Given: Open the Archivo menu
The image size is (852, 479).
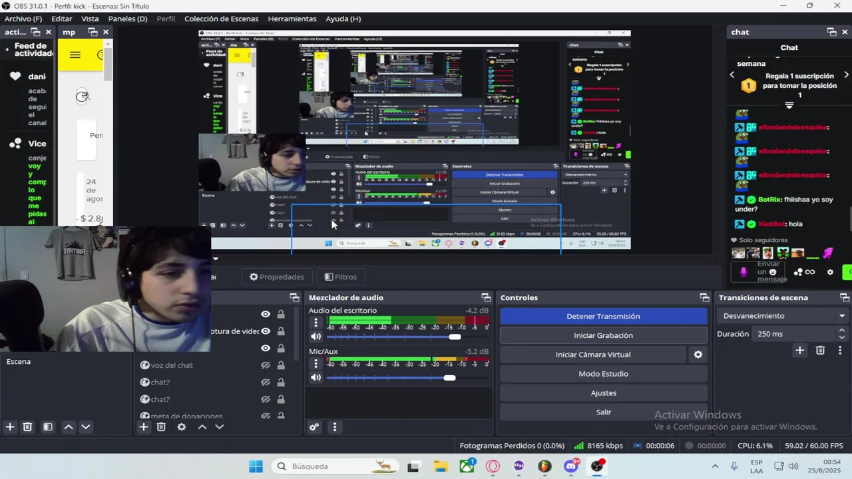Looking at the screenshot, I should point(23,19).
